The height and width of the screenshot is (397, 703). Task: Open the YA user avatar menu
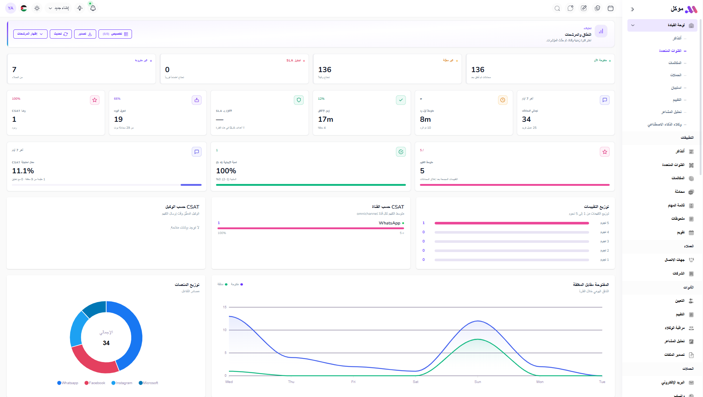[x=11, y=8]
